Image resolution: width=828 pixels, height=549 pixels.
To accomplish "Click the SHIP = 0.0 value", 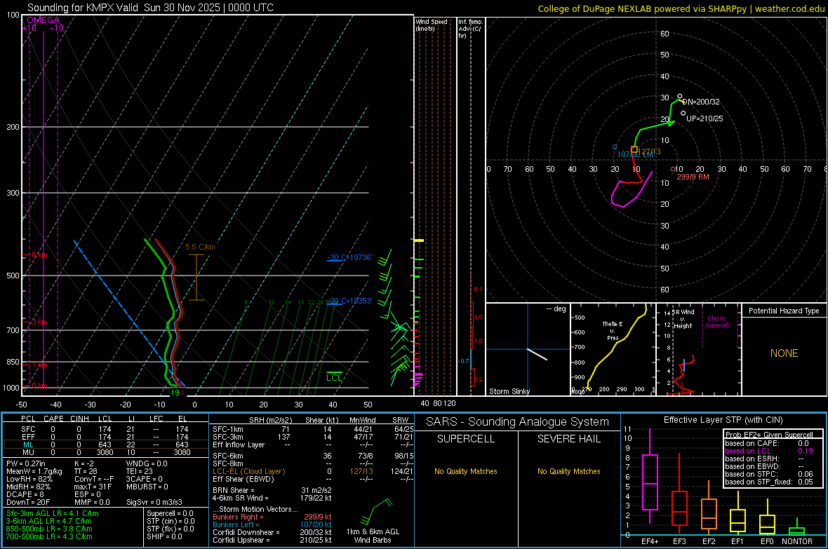I will 164,537.
